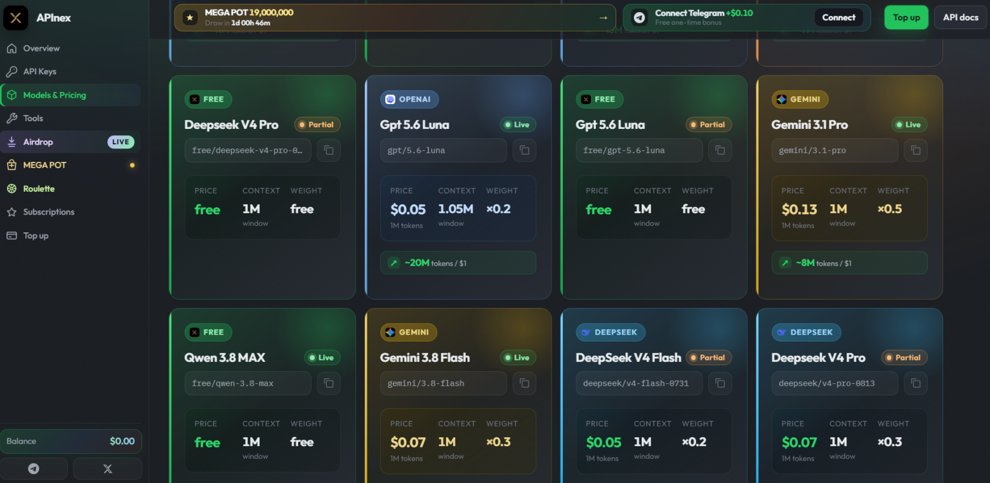Click the "Gemini 3.1 Pro" card title
The image size is (990, 483).
(x=810, y=125)
